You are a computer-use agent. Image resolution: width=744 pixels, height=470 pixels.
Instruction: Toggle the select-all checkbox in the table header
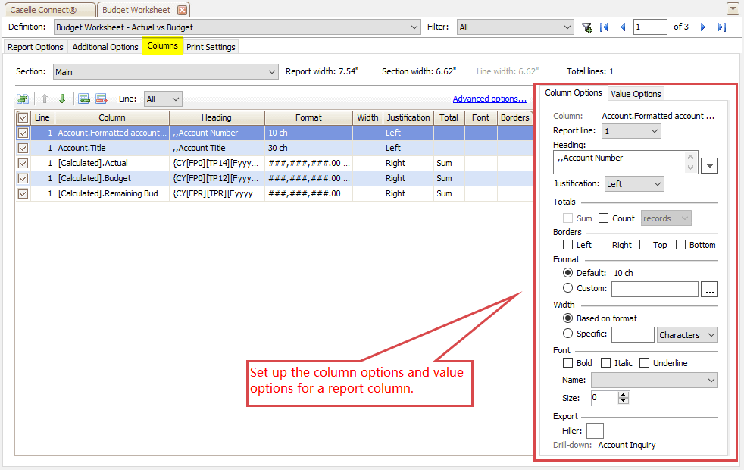pyautogui.click(x=23, y=117)
